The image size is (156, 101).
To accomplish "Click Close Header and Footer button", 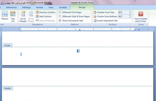I will coord(140,17).
